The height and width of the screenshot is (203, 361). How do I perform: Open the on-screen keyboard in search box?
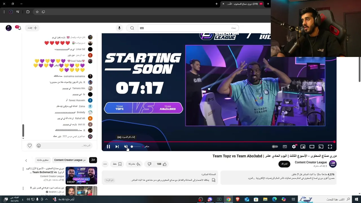pyautogui.click(x=142, y=28)
